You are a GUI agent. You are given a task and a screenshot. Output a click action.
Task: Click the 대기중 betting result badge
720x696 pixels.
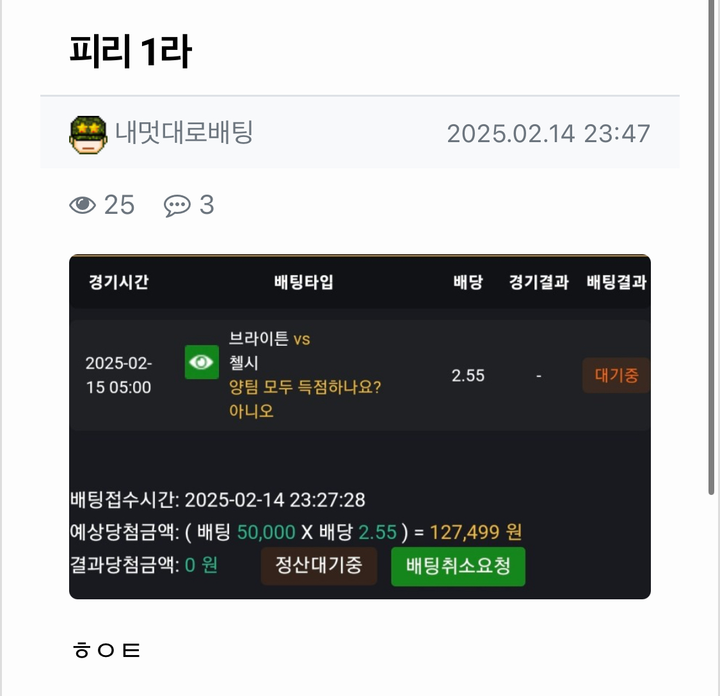(616, 375)
